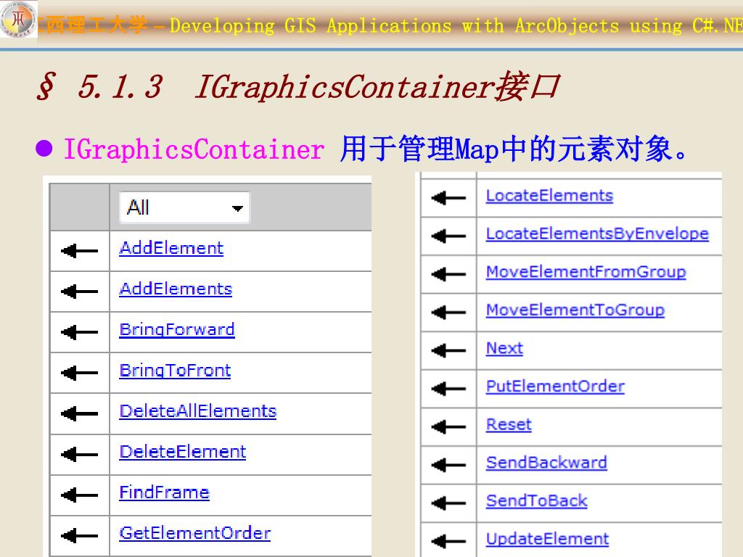Open the Reset method link
Image resolution: width=743 pixels, height=557 pixels.
tap(509, 424)
